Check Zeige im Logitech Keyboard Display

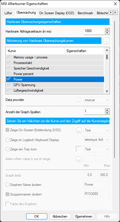tap(7, 140)
